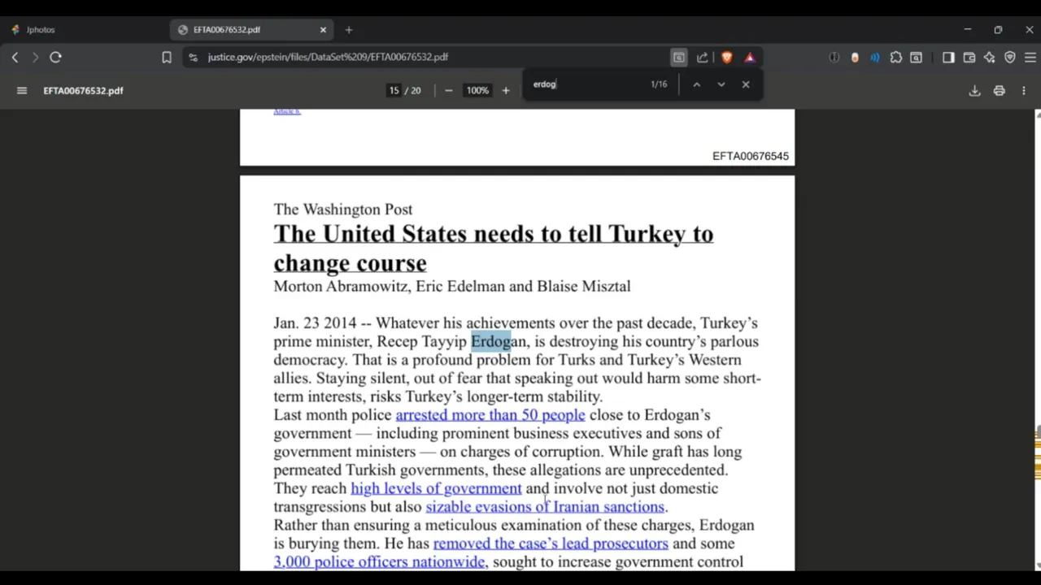Open '3,000 police officers nationwide' link
1041x585 pixels.
tap(379, 562)
